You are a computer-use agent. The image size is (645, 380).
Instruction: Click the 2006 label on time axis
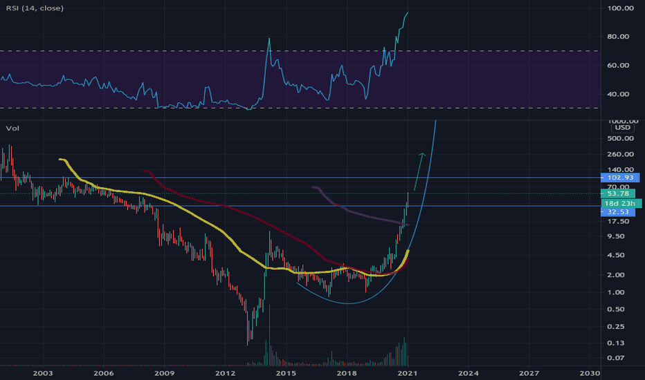tap(104, 373)
